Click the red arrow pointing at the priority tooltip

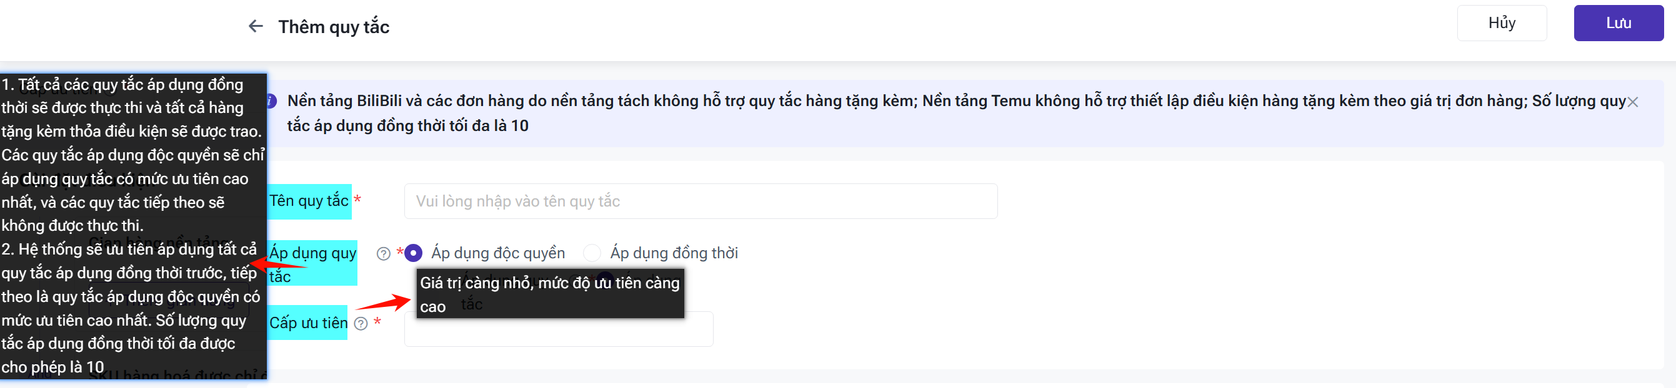coord(384,302)
